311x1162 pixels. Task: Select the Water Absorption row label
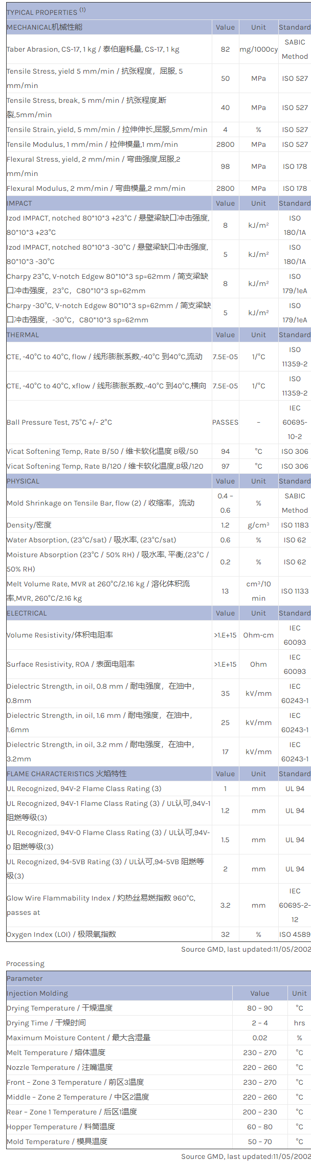(91, 540)
